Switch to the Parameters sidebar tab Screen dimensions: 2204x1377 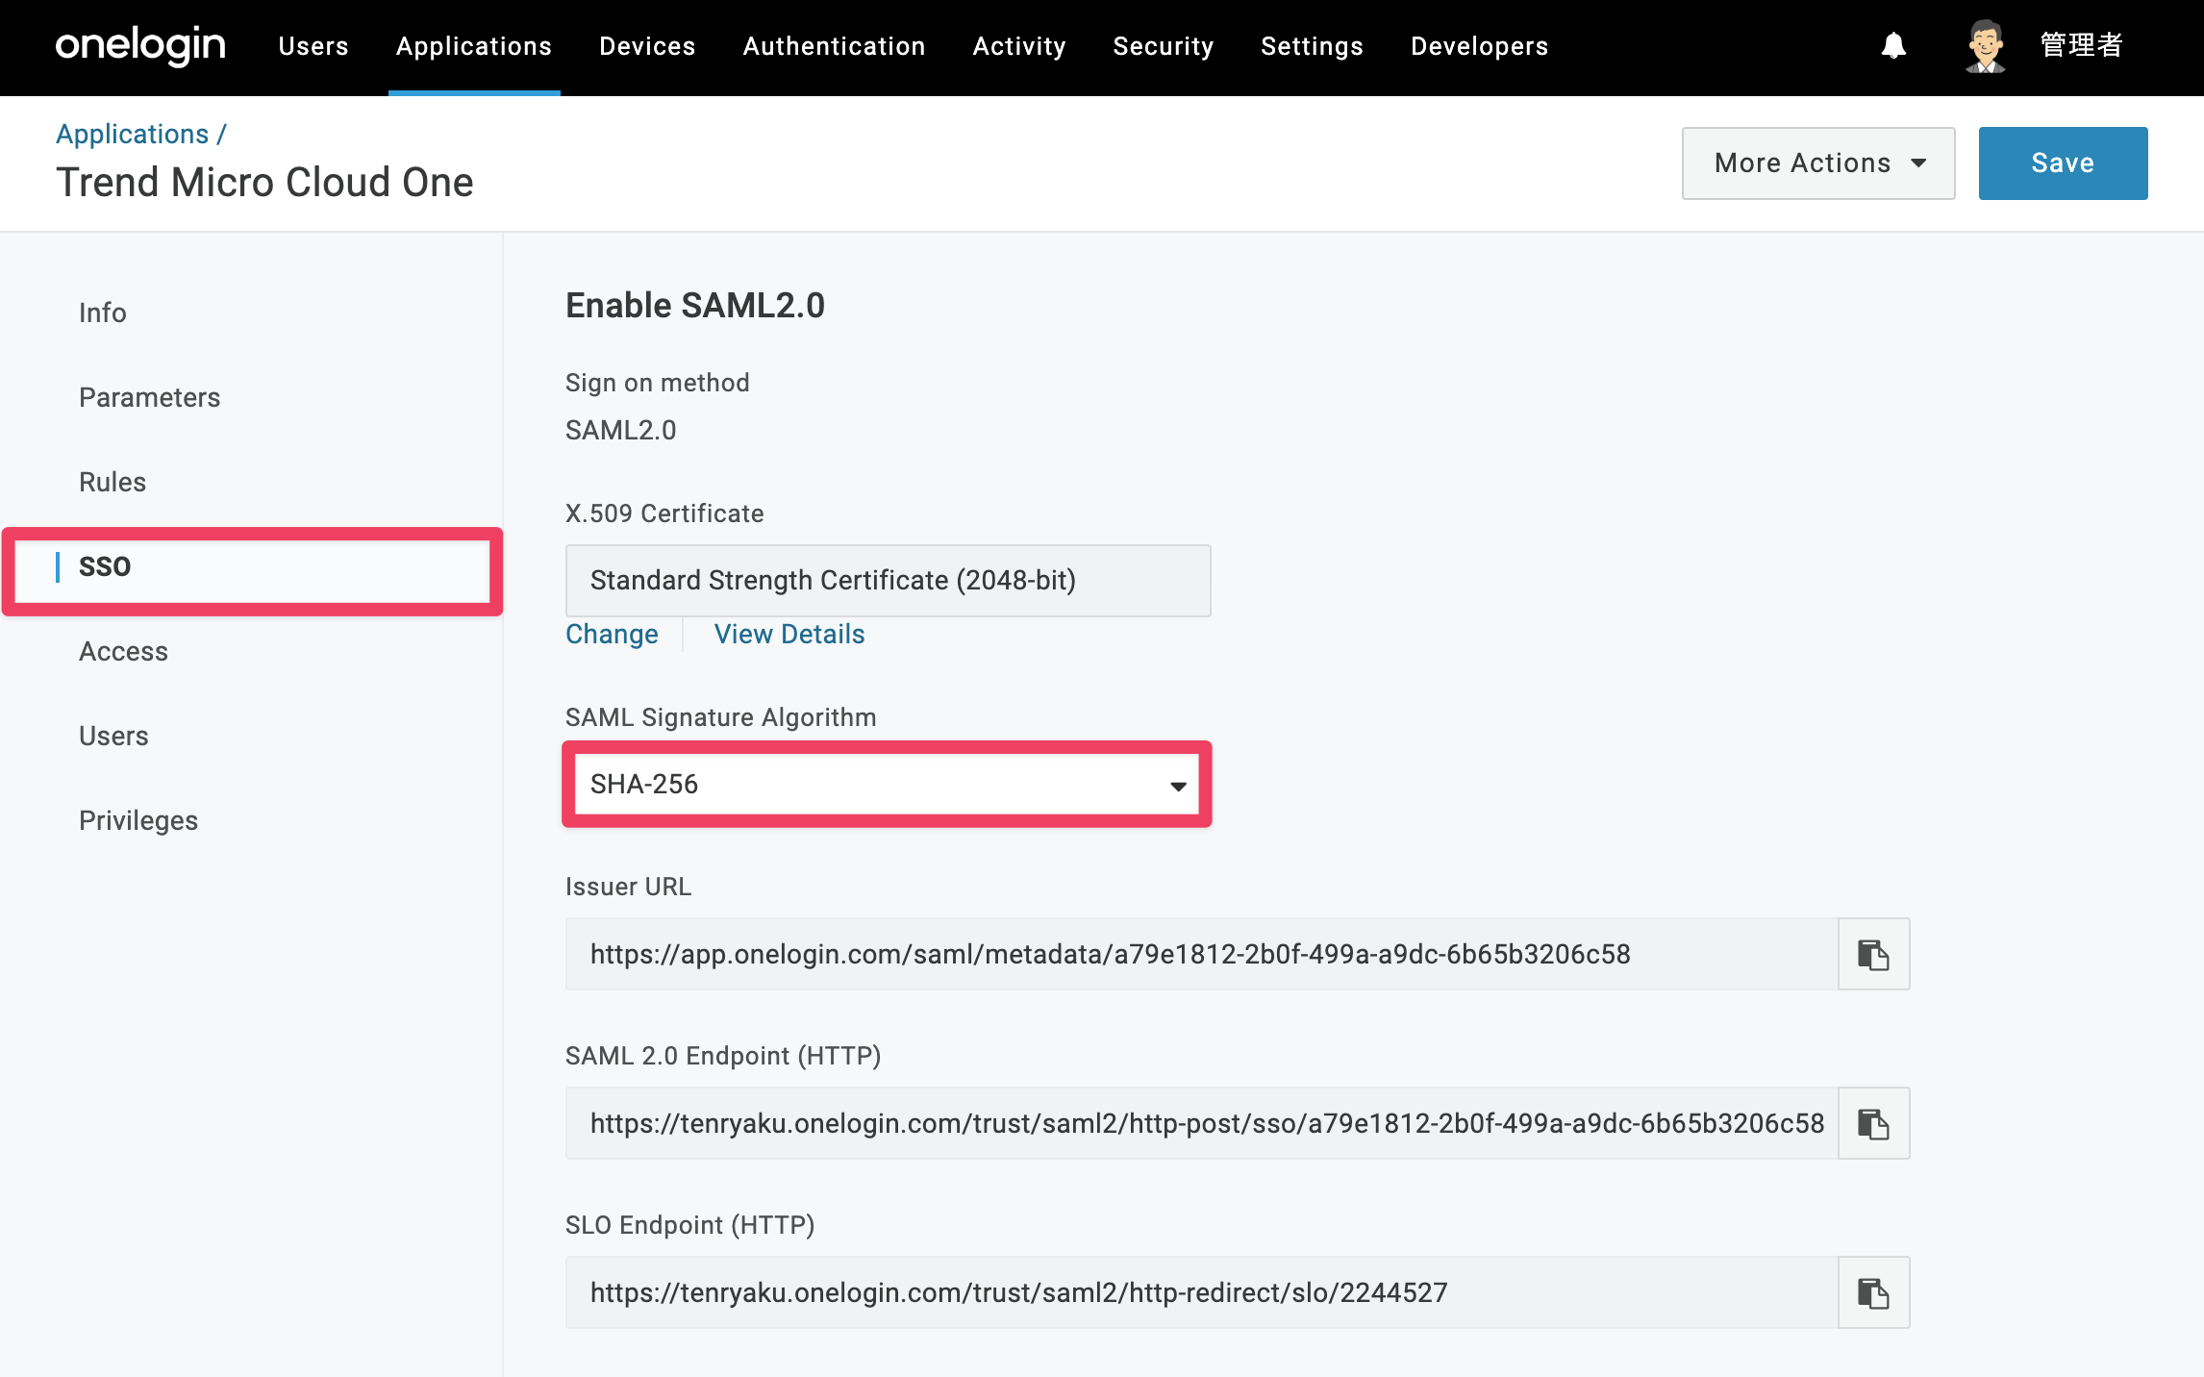point(150,397)
